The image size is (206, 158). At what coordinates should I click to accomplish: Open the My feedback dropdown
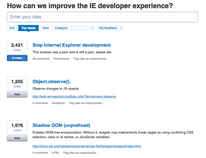coord(111,28)
